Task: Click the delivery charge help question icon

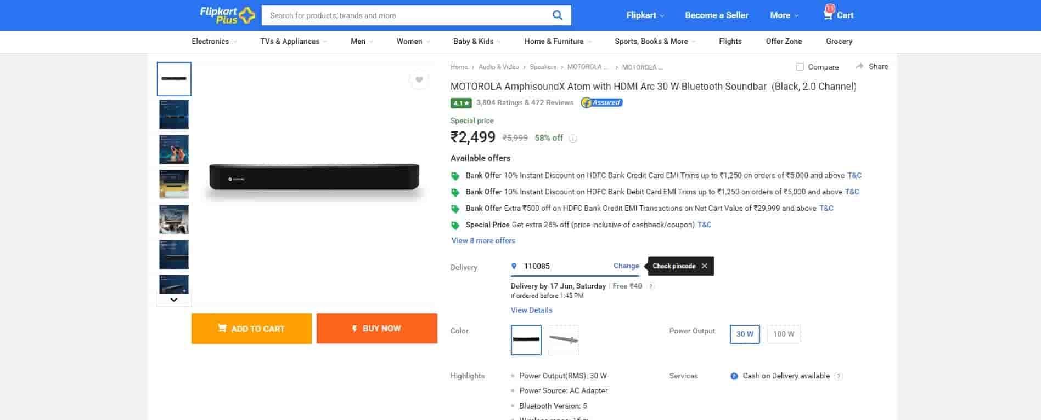Action: click(x=651, y=286)
